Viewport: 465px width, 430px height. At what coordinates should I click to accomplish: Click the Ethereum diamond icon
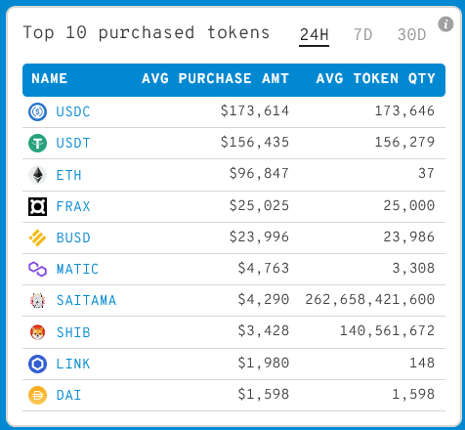tap(37, 175)
